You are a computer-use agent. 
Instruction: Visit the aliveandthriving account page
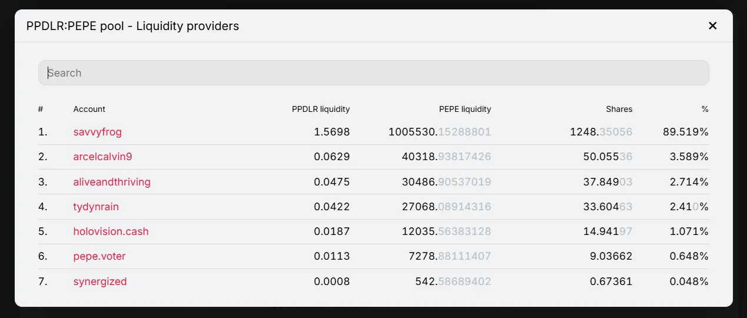click(x=112, y=182)
